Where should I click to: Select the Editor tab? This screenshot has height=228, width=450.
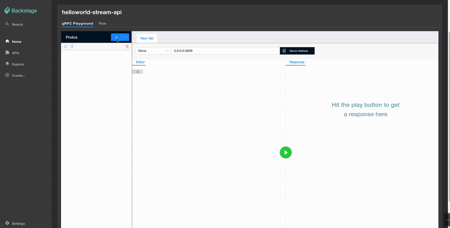point(140,62)
